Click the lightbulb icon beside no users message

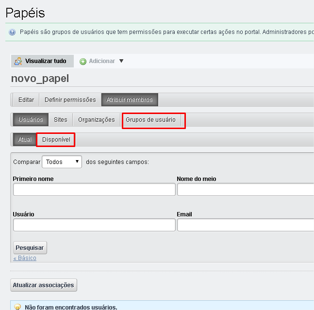tap(17, 307)
